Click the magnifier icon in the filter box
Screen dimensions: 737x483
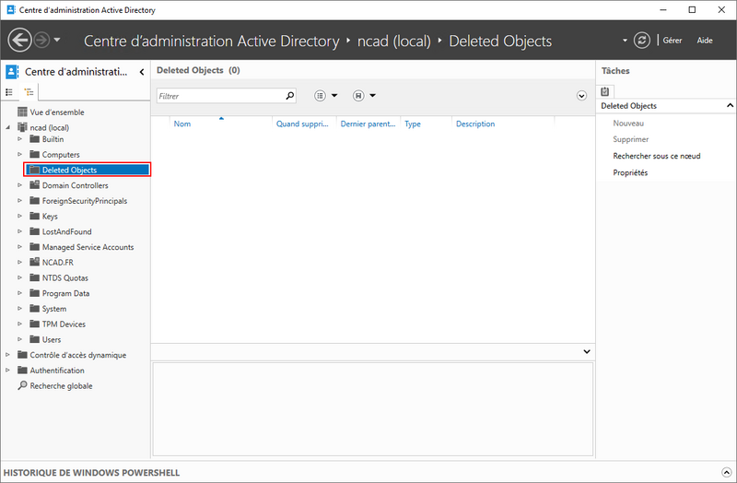point(290,95)
